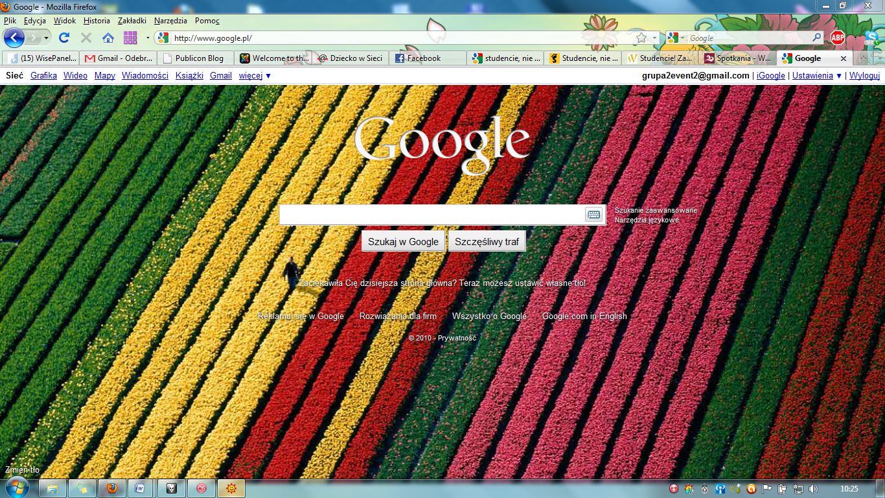Click the site identity Google favicon in address bar
Viewport: 885px width, 498px height.
(x=162, y=38)
